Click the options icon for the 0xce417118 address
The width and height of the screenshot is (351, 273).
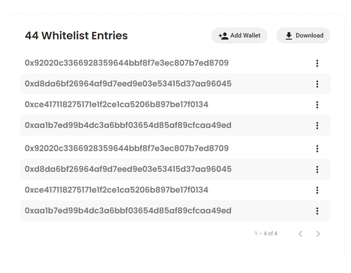[x=317, y=105]
